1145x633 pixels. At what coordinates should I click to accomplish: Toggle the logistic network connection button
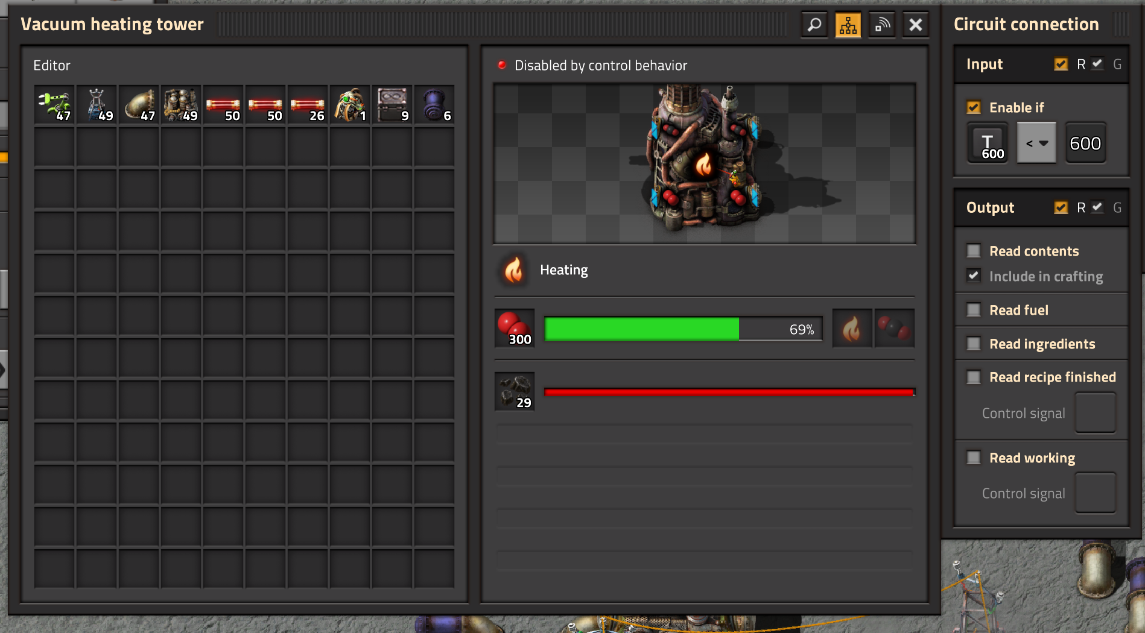882,25
